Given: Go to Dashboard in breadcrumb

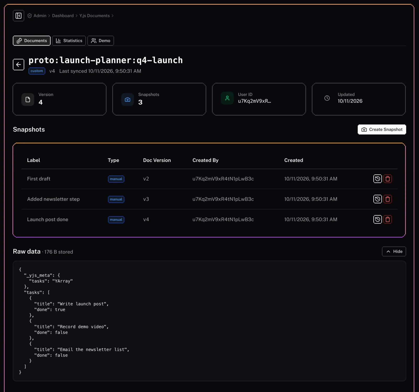Looking at the screenshot, I should 63,16.
